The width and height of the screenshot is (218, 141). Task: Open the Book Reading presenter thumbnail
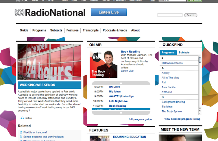pyautogui.click(x=104, y=64)
